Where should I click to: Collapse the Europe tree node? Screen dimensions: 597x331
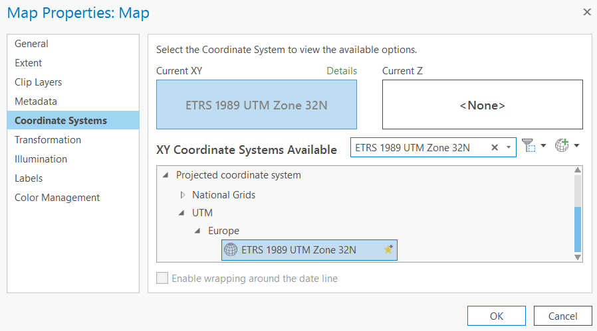coord(197,232)
